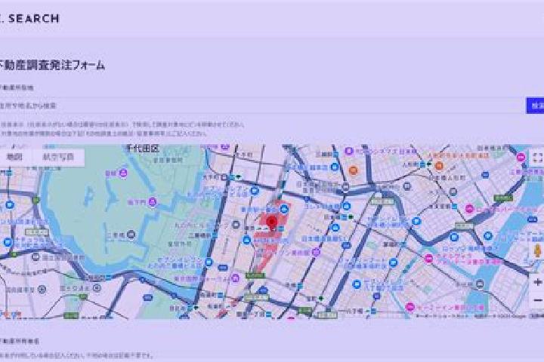Click the 大手町 subway station icon

coord(224,177)
